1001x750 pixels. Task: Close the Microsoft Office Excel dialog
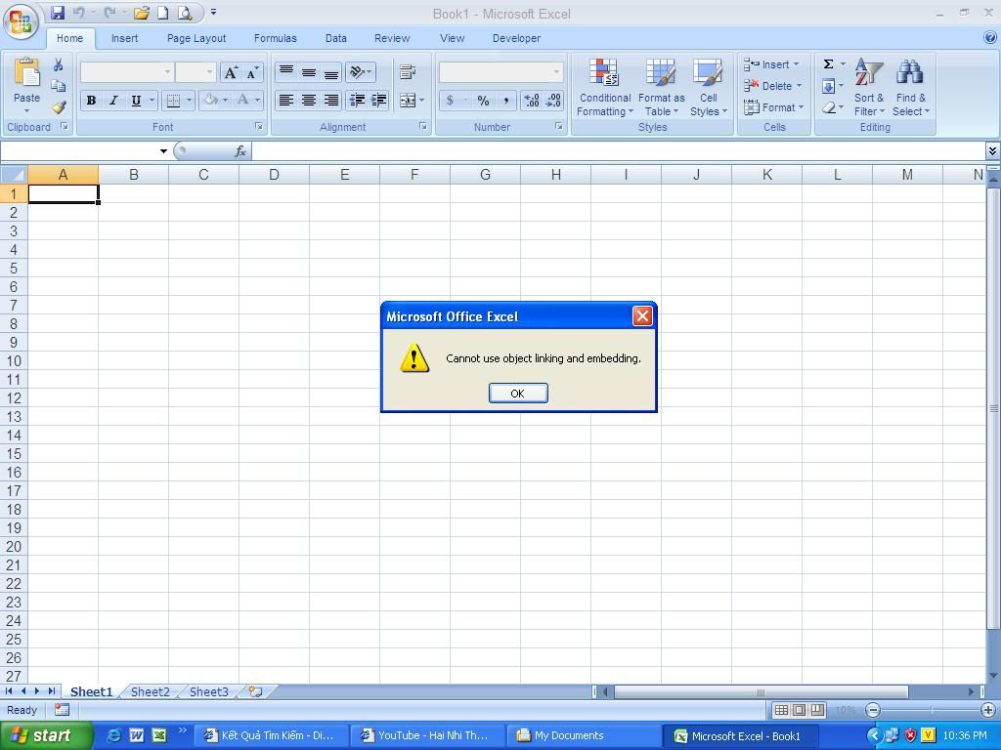click(x=642, y=315)
